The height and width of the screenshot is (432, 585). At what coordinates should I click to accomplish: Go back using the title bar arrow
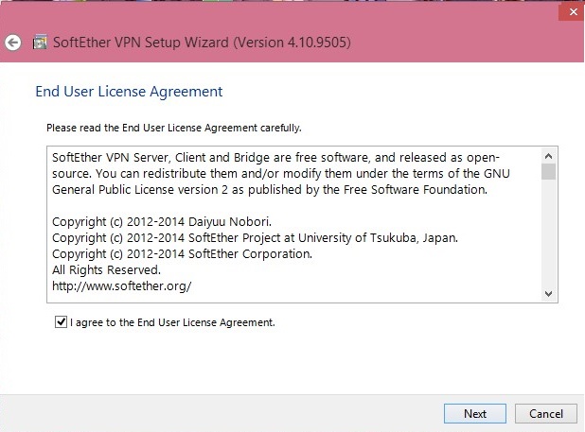[x=13, y=43]
